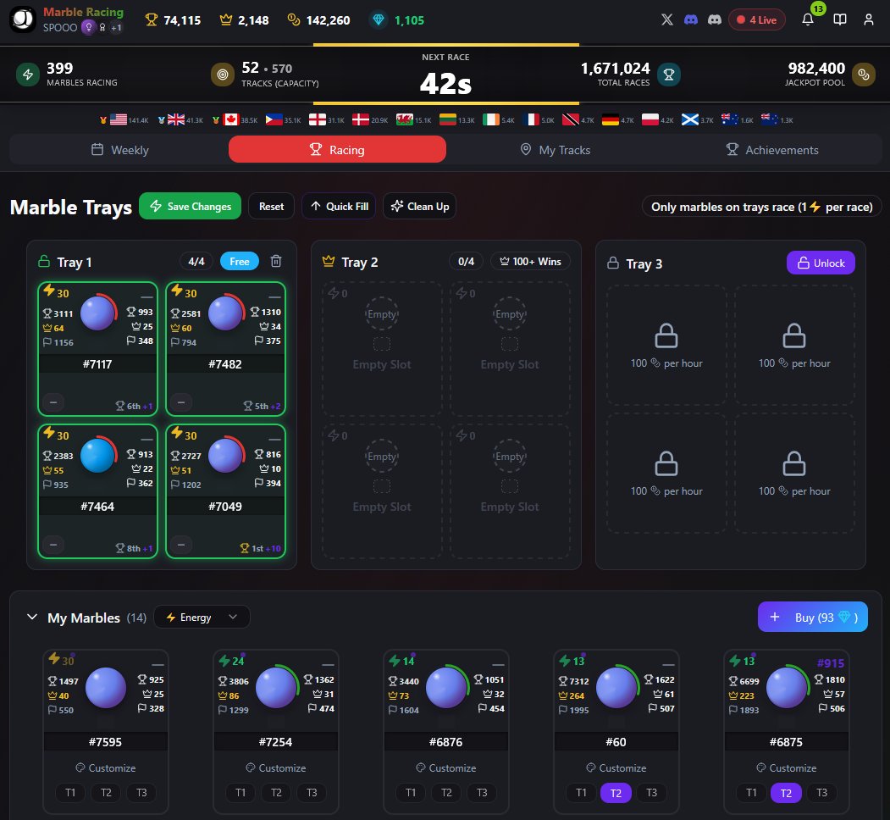Viewport: 890px width, 820px height.
Task: Remove marble #7464 from tray
Action: (x=53, y=545)
